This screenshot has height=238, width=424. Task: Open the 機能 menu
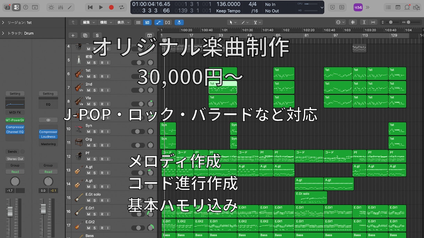pos(106,23)
